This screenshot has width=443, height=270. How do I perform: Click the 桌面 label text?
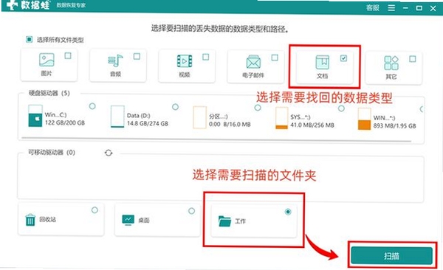click(x=144, y=221)
